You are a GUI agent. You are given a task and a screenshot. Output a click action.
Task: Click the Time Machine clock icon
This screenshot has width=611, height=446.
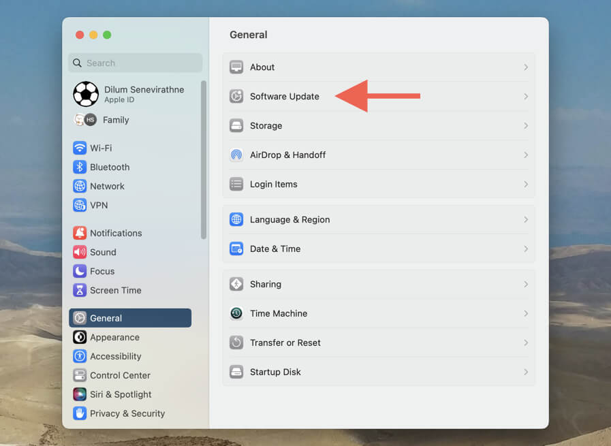236,313
